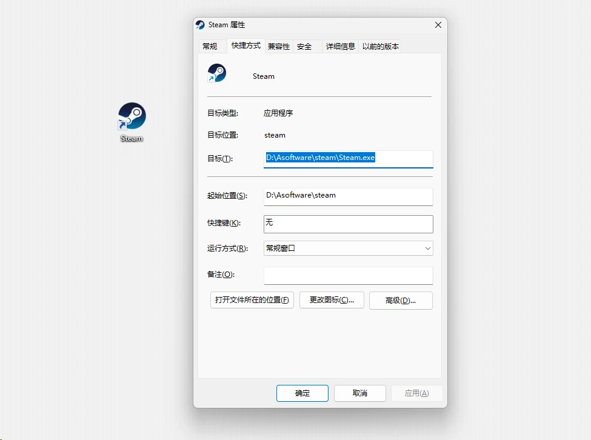Click the 运行方式(R) label
The width and height of the screenshot is (591, 440).
coord(228,248)
